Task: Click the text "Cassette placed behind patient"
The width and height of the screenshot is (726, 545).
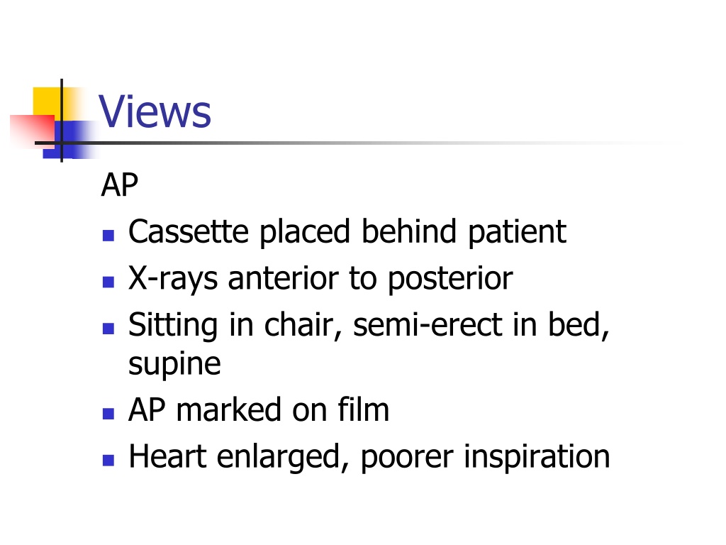Action: point(347,232)
